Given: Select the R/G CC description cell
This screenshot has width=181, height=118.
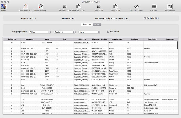Looking at the screenshot, I should (x=152, y=94).
